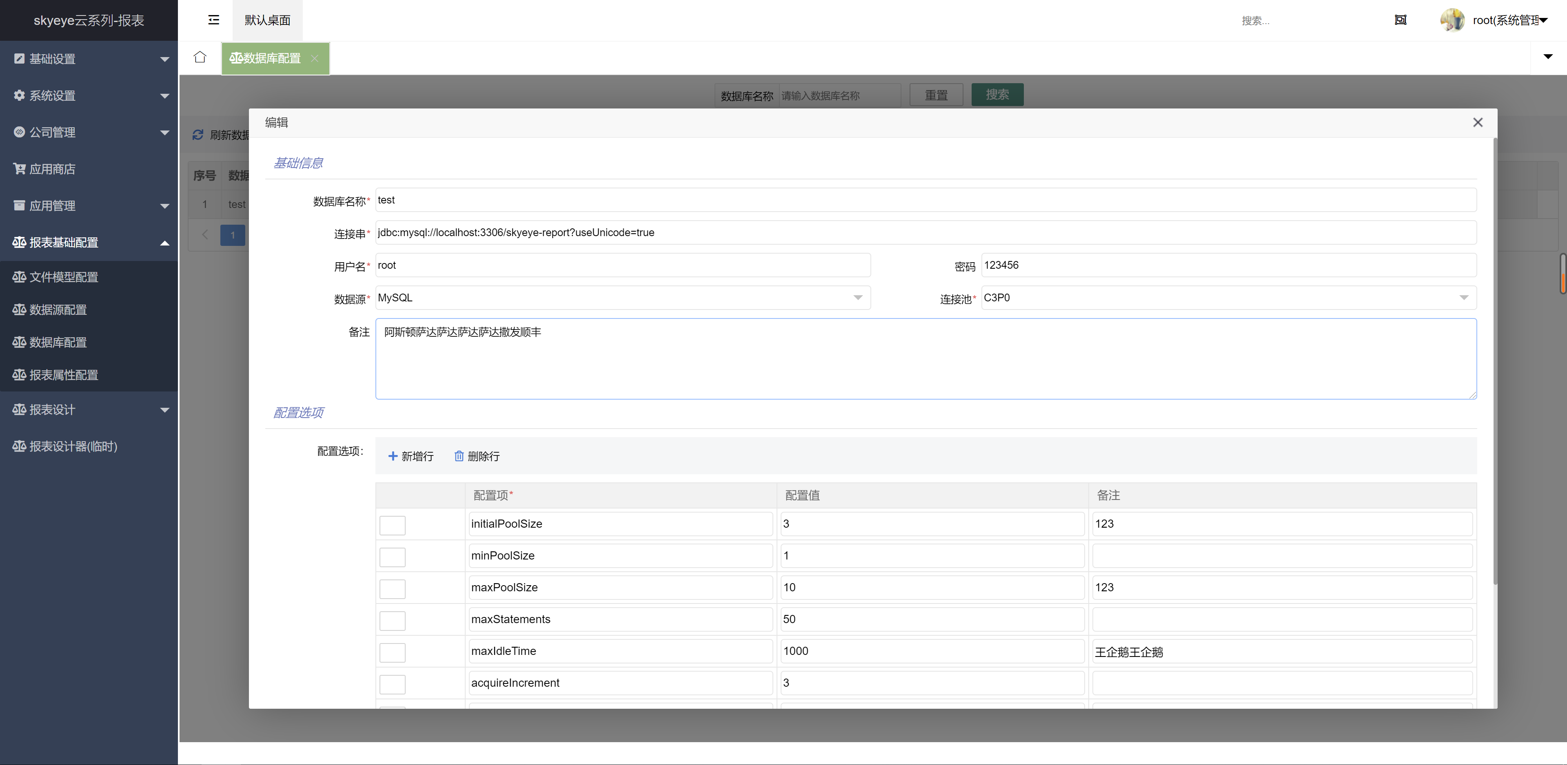Open 应用商店 from the sidebar

pyautogui.click(x=52, y=169)
